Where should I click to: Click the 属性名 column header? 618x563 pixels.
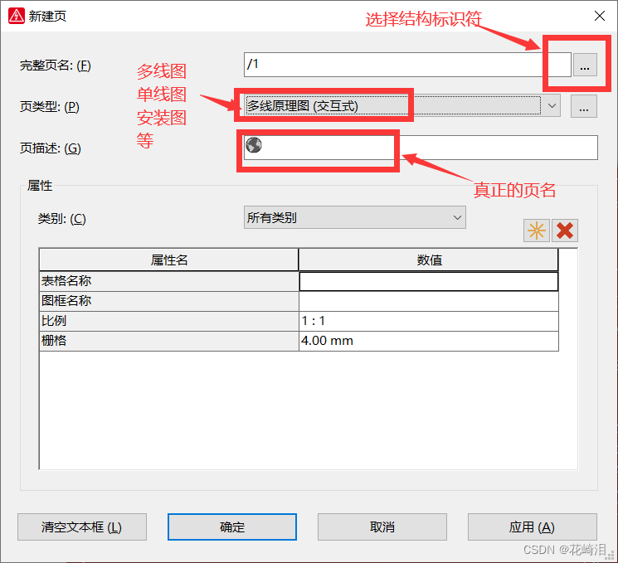click(168, 260)
